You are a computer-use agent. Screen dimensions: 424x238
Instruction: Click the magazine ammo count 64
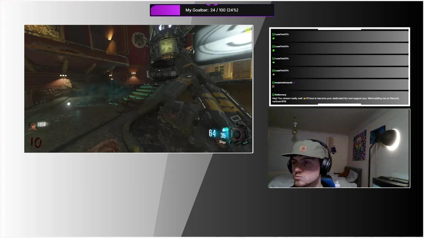point(212,133)
